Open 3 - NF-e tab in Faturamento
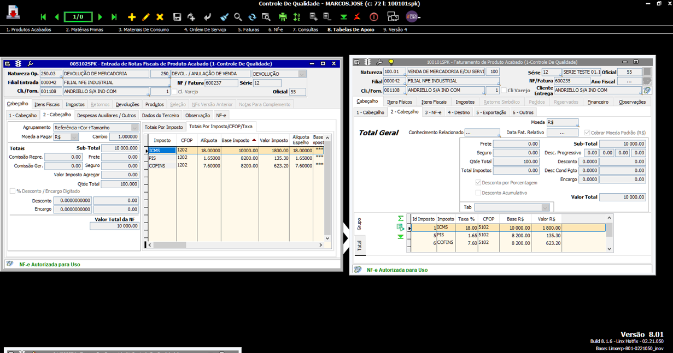 pyautogui.click(x=433, y=112)
